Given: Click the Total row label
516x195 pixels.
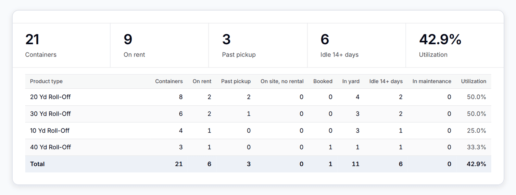Looking at the screenshot, I should click(x=37, y=164).
